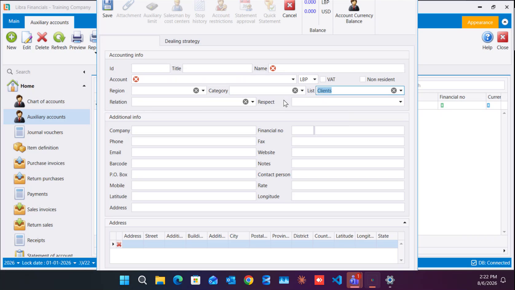The width and height of the screenshot is (515, 290).
Task: Open Purchase invoices in the sidebar
Action: coord(47,163)
